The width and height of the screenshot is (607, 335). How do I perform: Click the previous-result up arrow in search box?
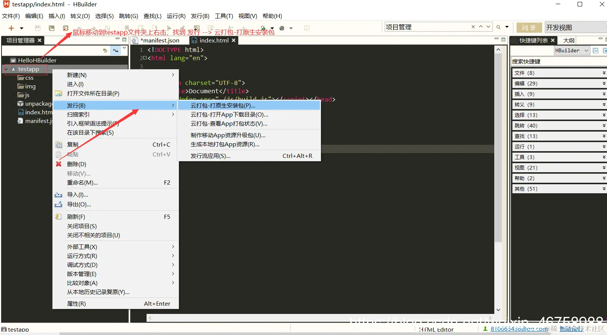(x=481, y=27)
